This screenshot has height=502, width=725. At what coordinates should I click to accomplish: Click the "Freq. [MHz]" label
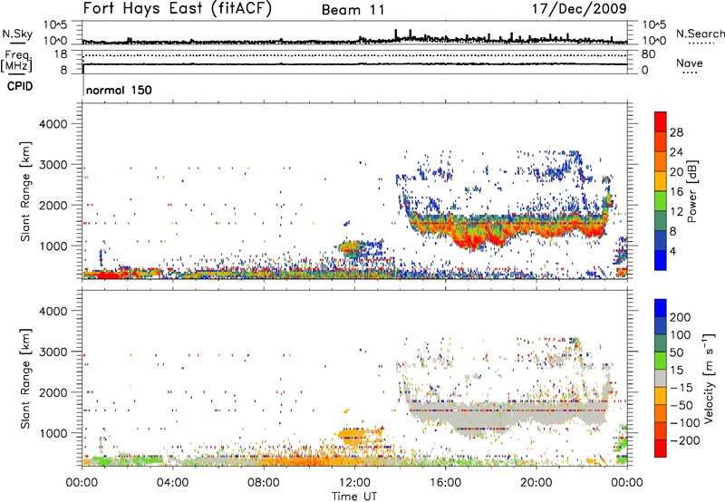pyautogui.click(x=17, y=61)
